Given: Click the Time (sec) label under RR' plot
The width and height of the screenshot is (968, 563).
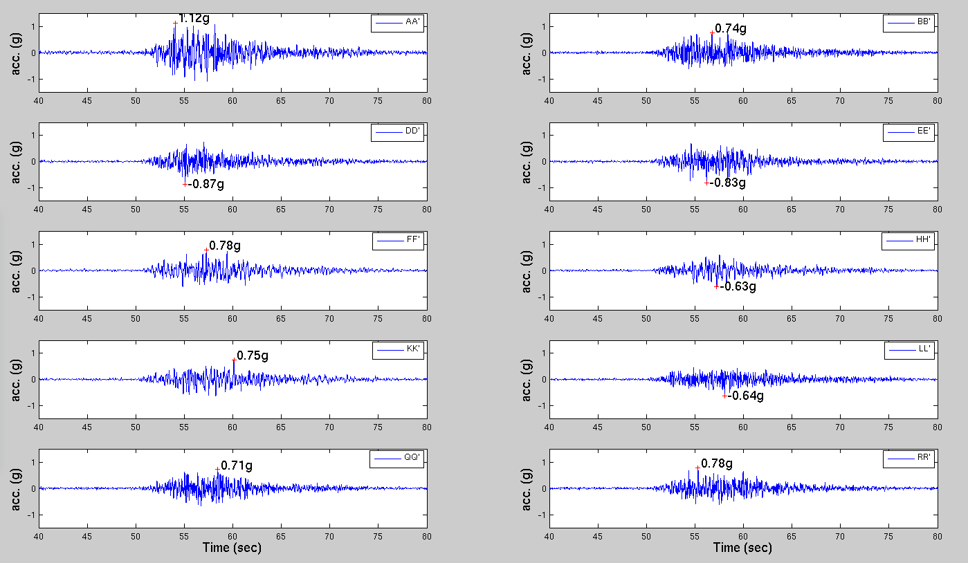Looking at the screenshot, I should tap(742, 548).
